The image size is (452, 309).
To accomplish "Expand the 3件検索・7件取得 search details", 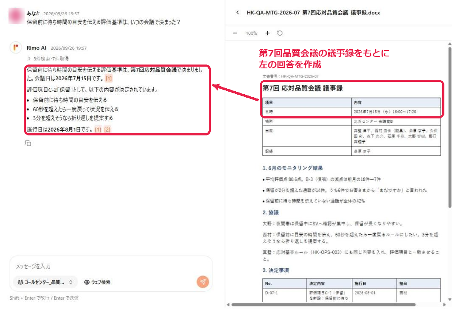I will click(x=48, y=59).
